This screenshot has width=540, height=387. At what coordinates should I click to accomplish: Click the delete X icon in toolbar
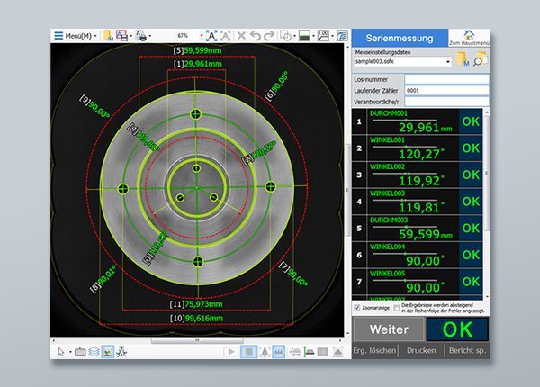pos(241,36)
